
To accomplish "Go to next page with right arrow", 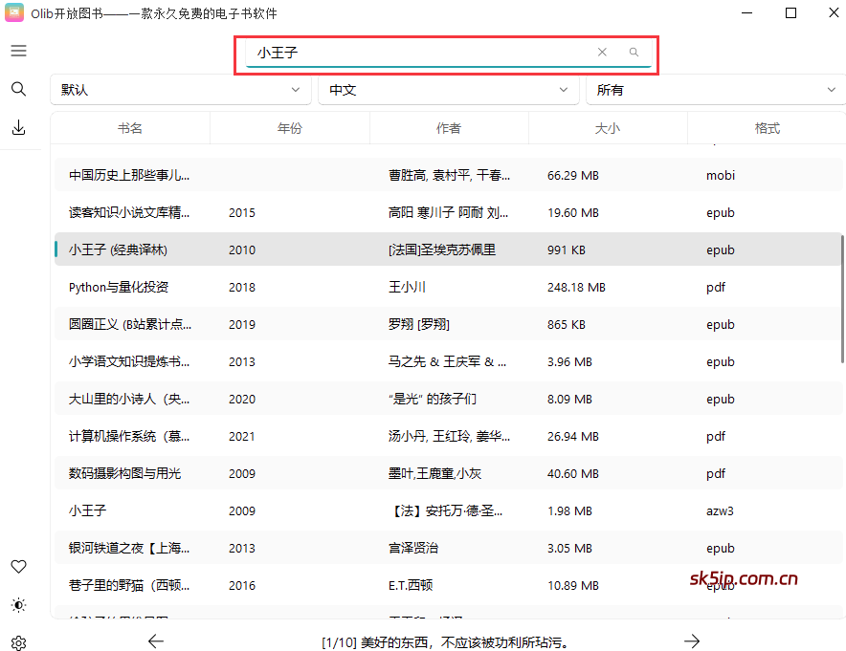I will click(691, 641).
